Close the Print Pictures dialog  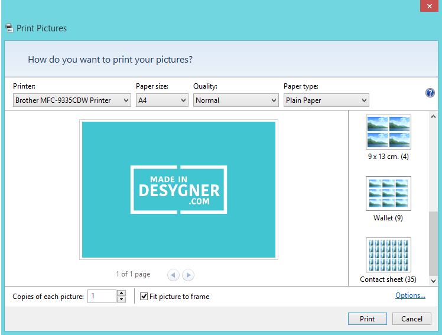429,6
